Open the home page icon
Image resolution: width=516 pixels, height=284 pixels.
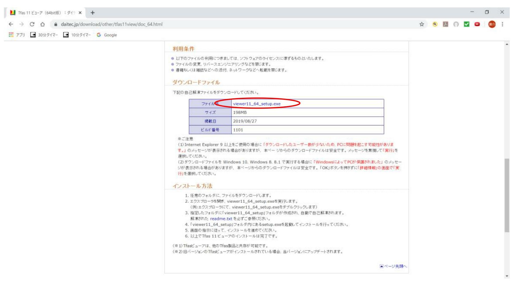click(43, 24)
